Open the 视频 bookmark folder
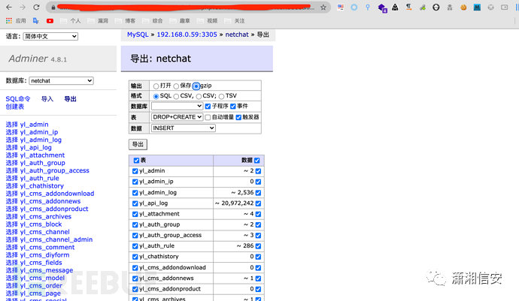This screenshot has height=301, width=519. (x=207, y=21)
